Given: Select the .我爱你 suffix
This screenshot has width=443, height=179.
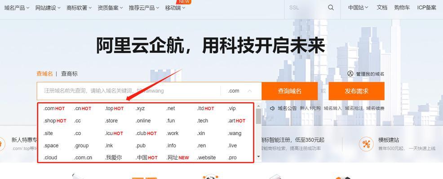Looking at the screenshot, I should 113,158.
